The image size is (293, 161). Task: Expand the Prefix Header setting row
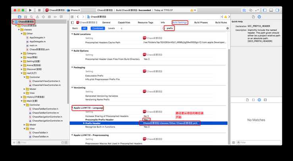[x=84, y=123]
